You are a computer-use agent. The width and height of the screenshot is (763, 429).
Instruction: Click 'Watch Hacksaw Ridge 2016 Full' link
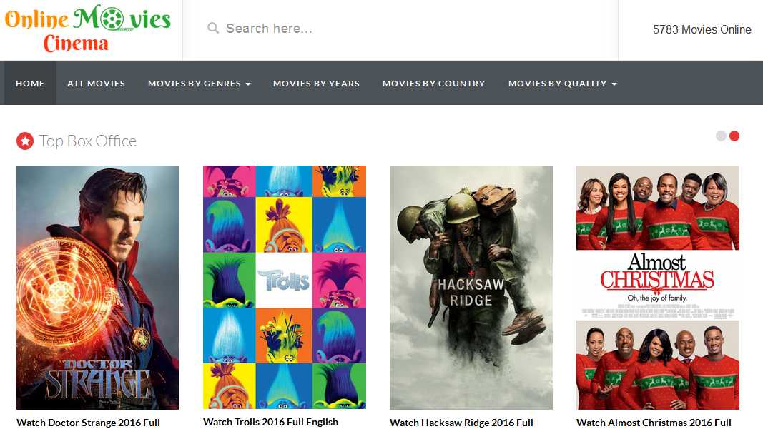click(461, 422)
